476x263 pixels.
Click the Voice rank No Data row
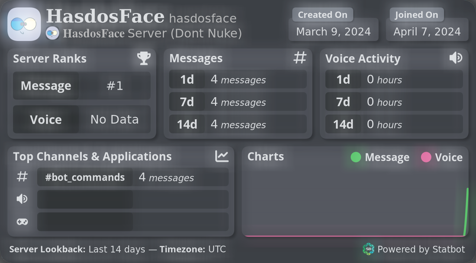click(82, 119)
